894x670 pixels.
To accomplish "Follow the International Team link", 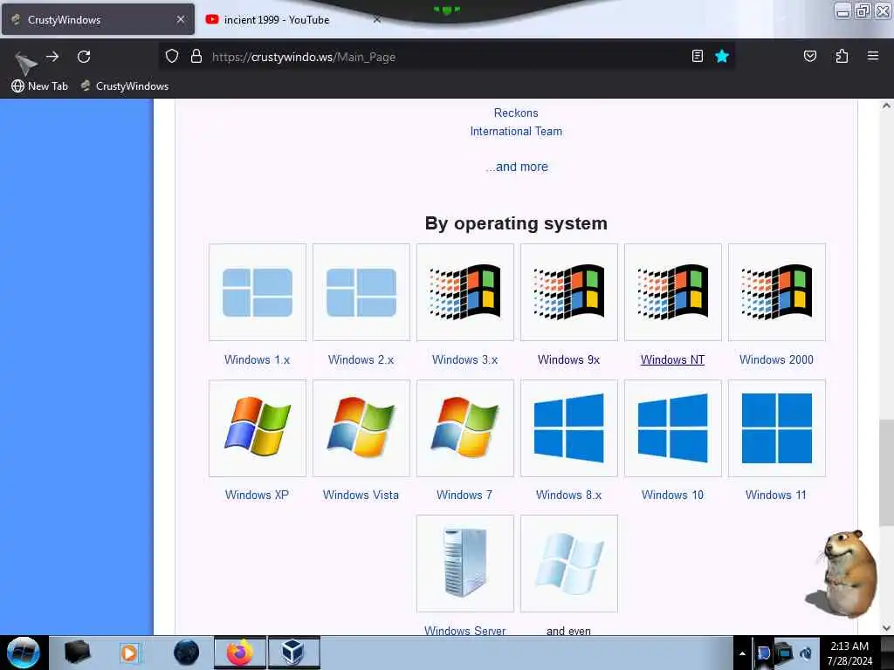I will [516, 131].
